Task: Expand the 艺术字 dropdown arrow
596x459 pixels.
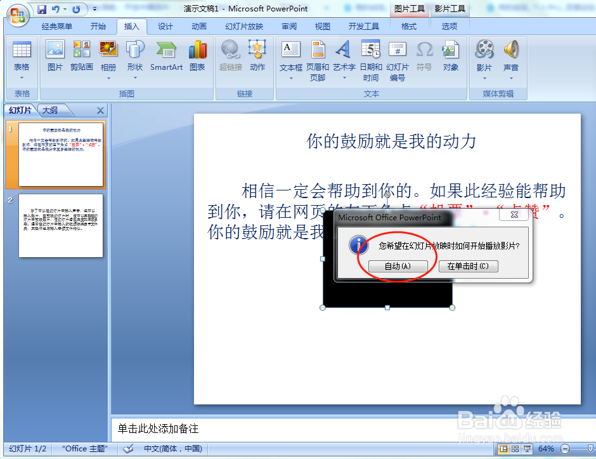Action: pyautogui.click(x=344, y=77)
